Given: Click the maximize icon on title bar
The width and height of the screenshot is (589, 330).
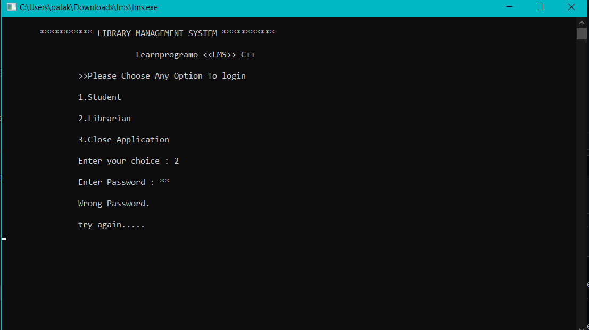Looking at the screenshot, I should tap(540, 7).
